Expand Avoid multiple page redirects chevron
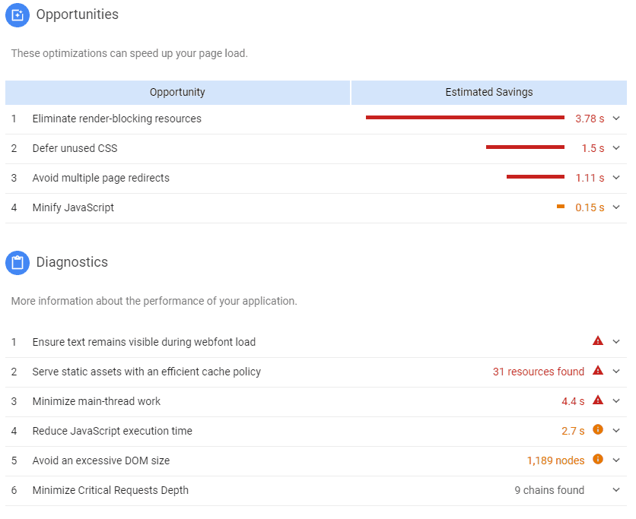Screen dimensions: 636x519 [x=616, y=178]
